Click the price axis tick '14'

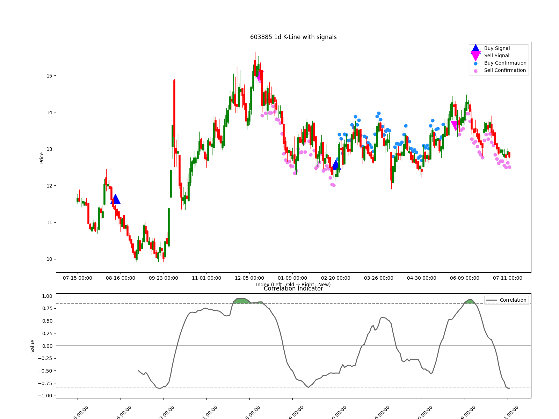[49, 112]
